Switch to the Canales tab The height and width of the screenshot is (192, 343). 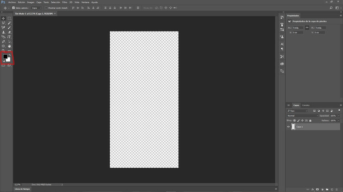[305, 105]
